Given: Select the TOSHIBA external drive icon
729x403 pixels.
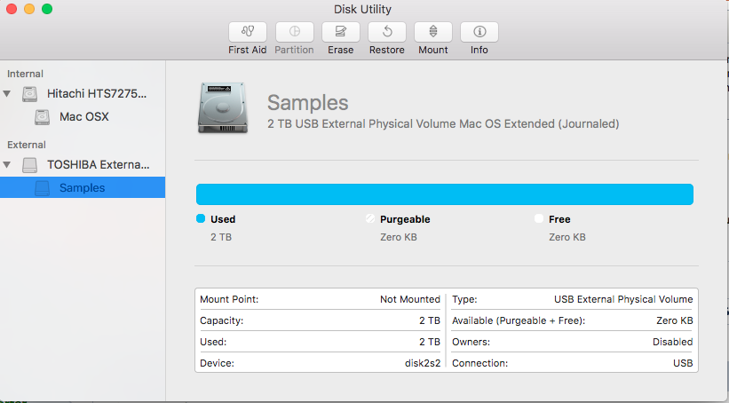Looking at the screenshot, I should tap(30, 164).
